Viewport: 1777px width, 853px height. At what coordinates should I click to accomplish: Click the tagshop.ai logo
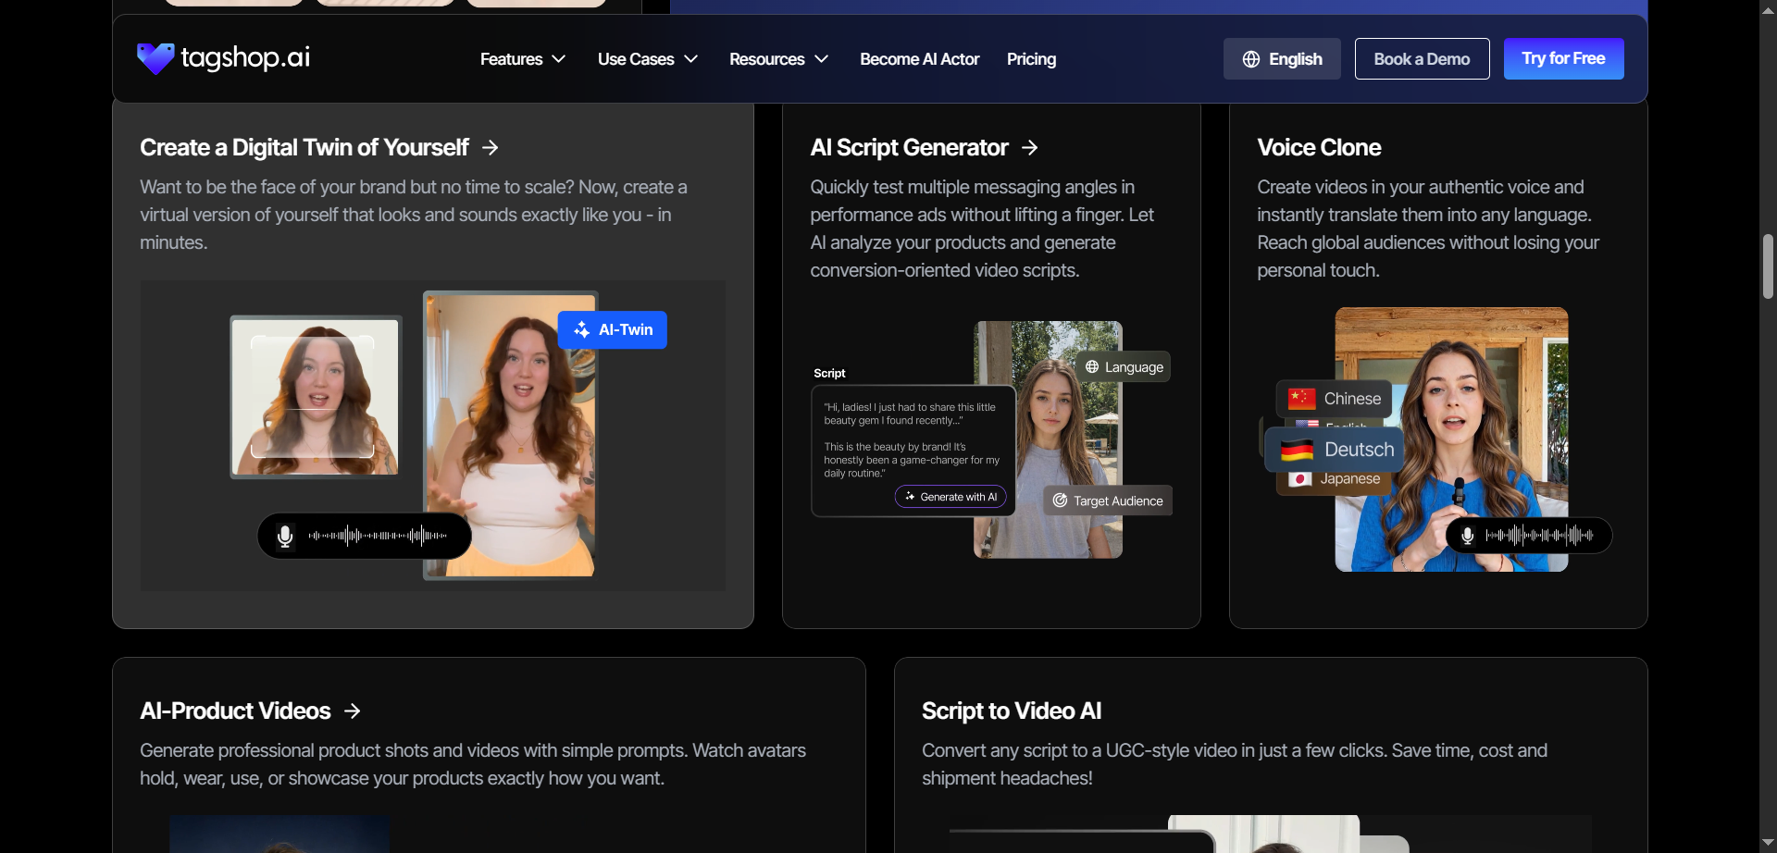coord(222,58)
